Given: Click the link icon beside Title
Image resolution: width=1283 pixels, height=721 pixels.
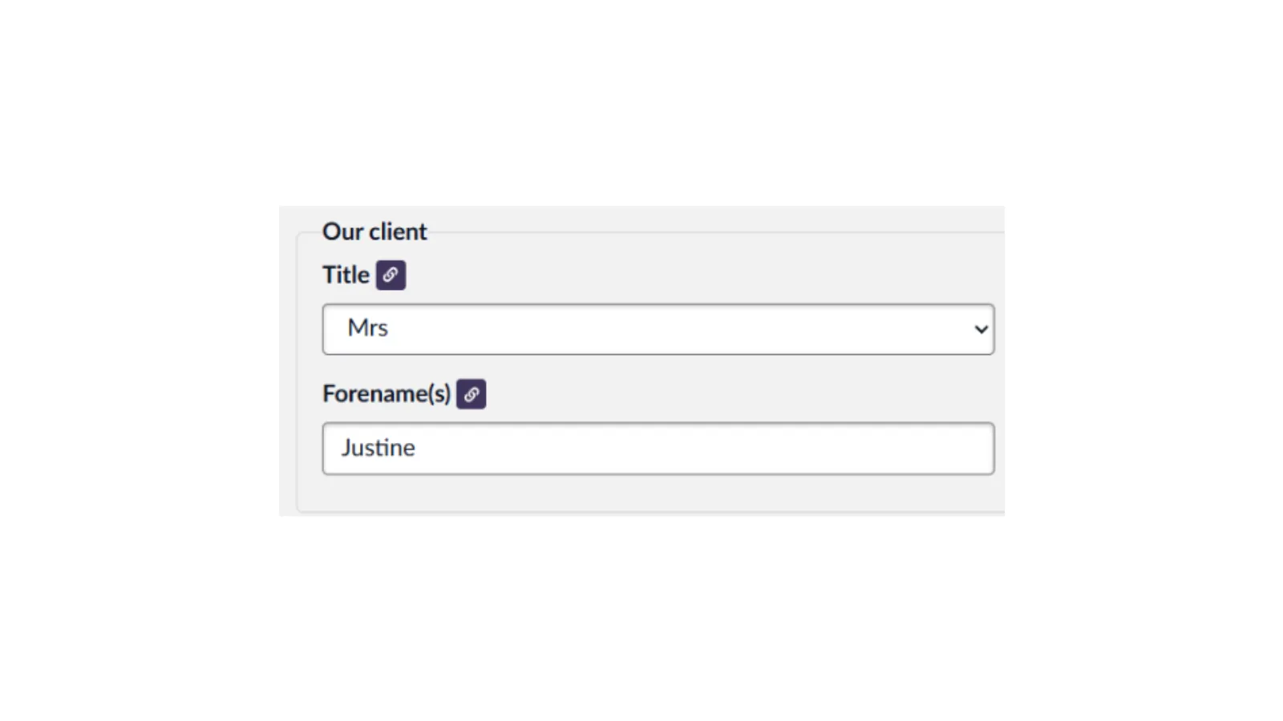Looking at the screenshot, I should [x=391, y=275].
